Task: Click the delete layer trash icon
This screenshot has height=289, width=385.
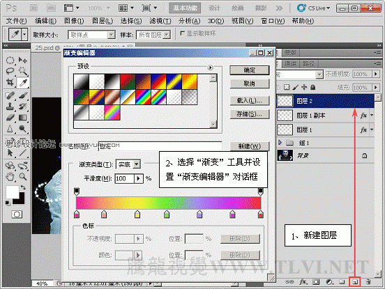Action: [368, 282]
